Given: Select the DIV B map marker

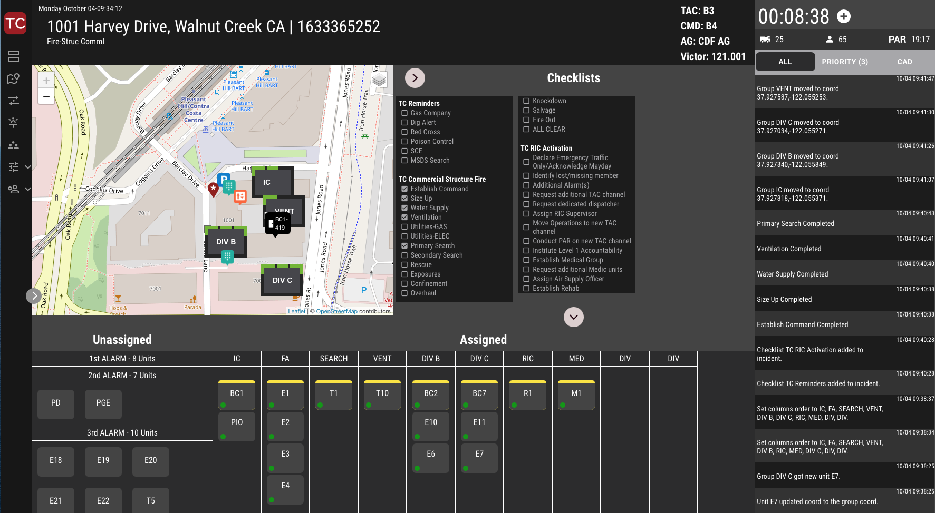Looking at the screenshot, I should [226, 242].
